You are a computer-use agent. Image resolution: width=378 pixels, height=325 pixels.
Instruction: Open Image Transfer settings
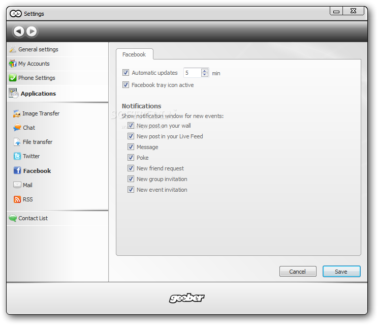[x=41, y=113]
